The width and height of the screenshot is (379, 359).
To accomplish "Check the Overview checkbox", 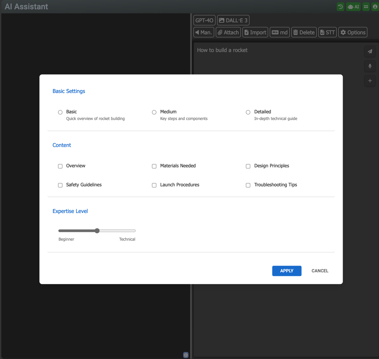I will click(60, 166).
